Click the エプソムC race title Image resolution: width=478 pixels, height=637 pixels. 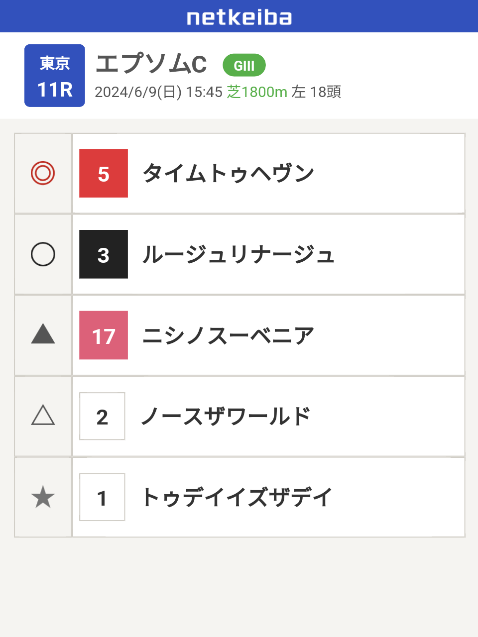coord(151,64)
